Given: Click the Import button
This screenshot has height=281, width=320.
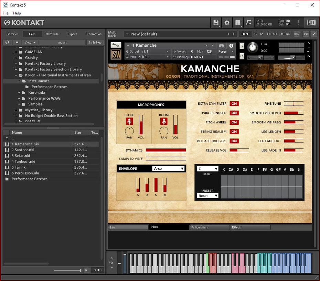Looking at the screenshot, I should [62, 42].
